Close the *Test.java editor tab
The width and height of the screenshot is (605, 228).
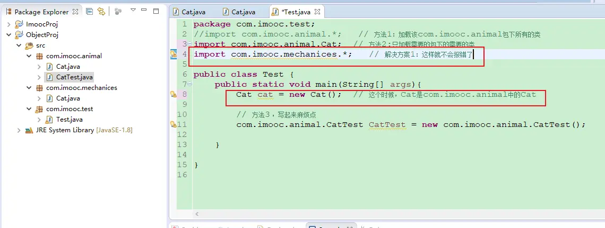[317, 12]
